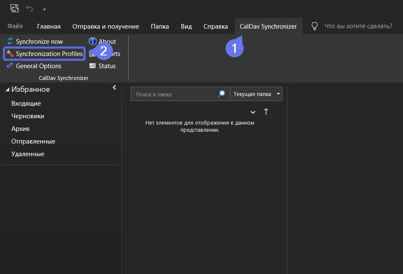Open Synchronization Profiles wrench icon
Image resolution: width=403 pixels, height=274 pixels.
(10, 54)
